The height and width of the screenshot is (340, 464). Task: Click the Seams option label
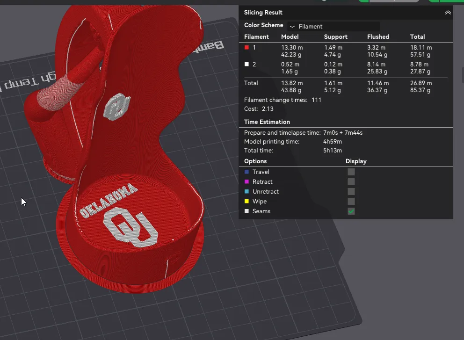(x=261, y=211)
